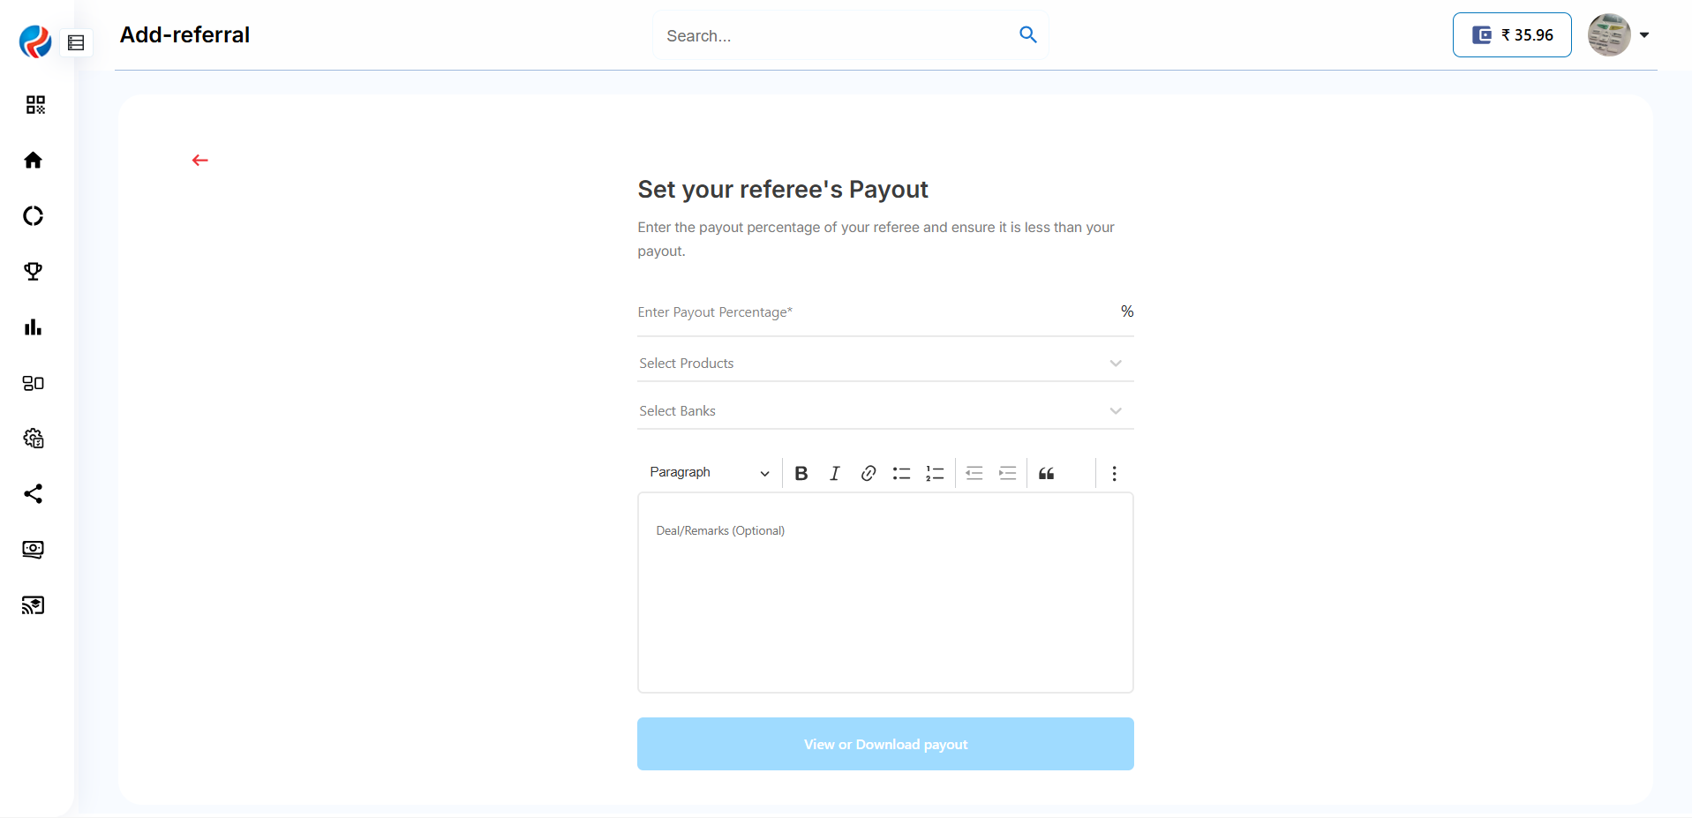Image resolution: width=1692 pixels, height=818 pixels.
Task: Click the Enter Payout Percentage field
Action: (874, 313)
